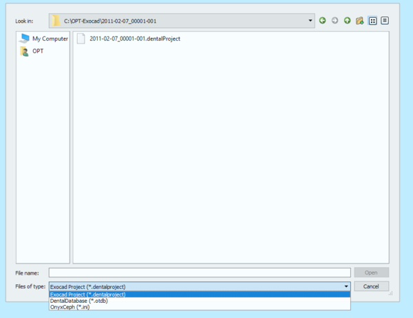Screen dimensions: 413x318
Task: Click the OPT user folder icon
Action: 24,51
